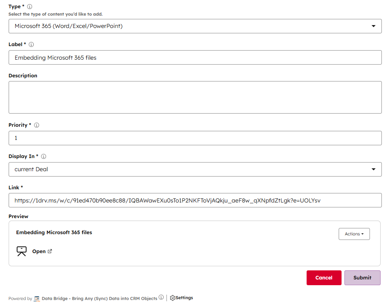Open the Type dropdown showing Microsoft 365

[195, 26]
